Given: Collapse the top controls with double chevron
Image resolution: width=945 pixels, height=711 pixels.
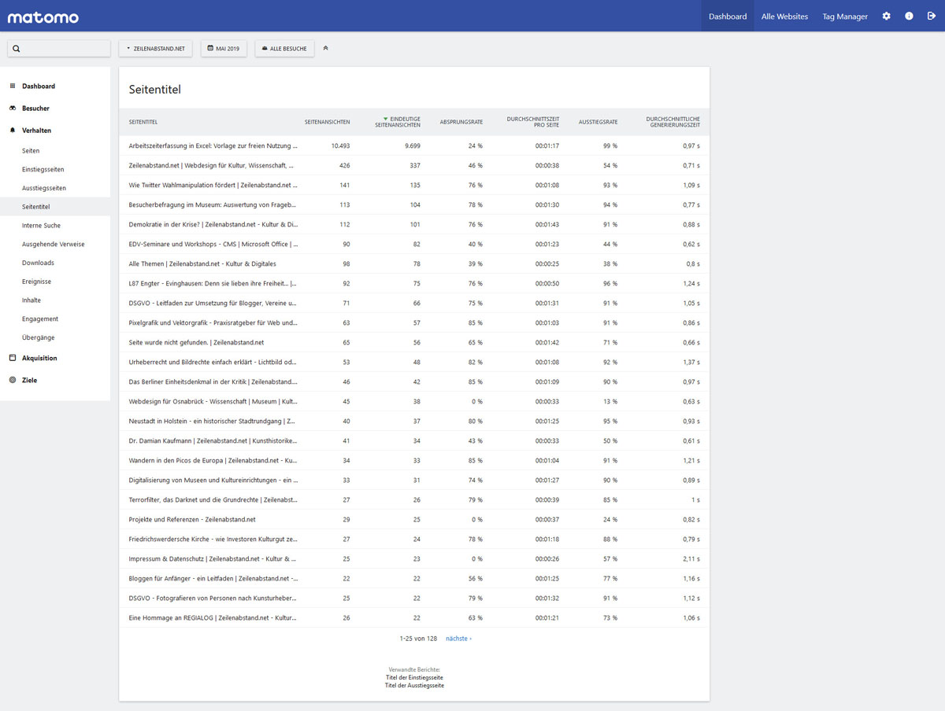Looking at the screenshot, I should click(326, 49).
